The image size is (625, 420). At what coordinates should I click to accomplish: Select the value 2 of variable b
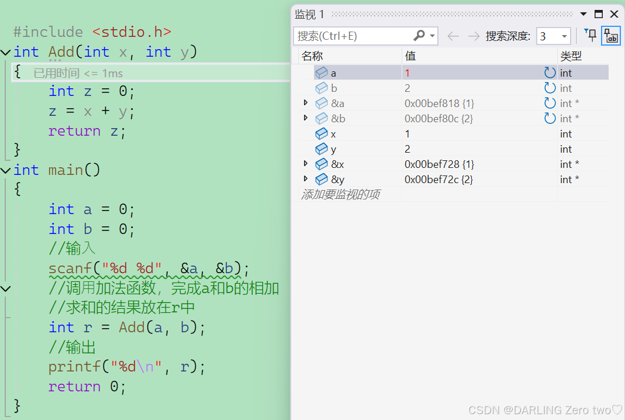click(x=408, y=88)
